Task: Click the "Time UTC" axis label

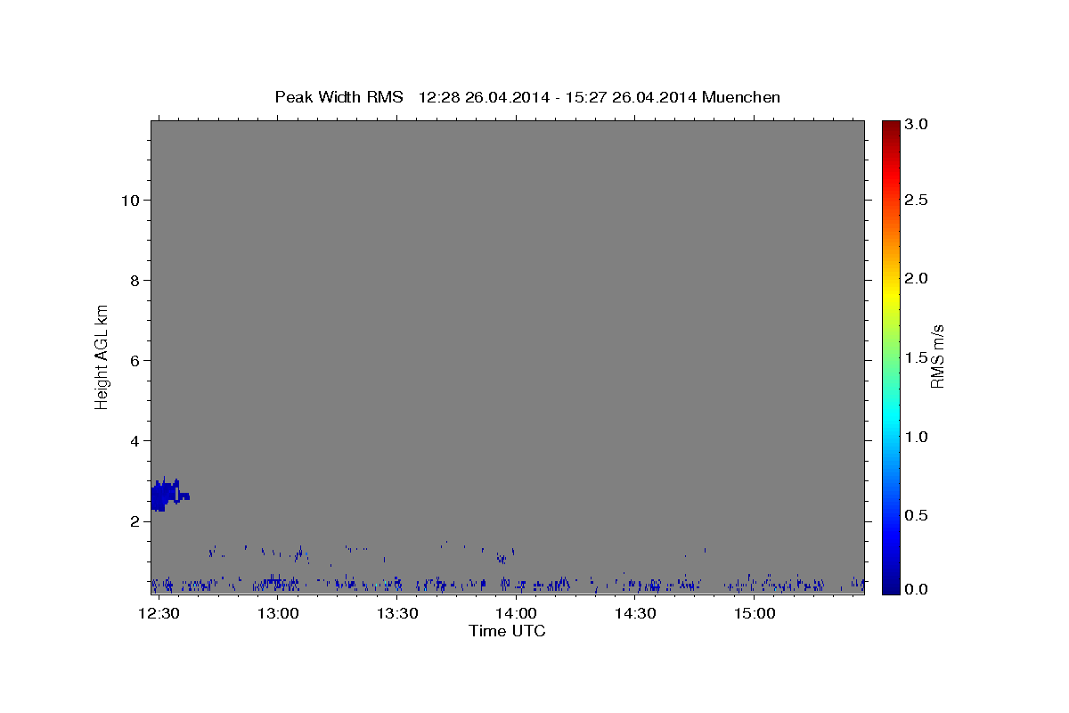Action: point(507,631)
